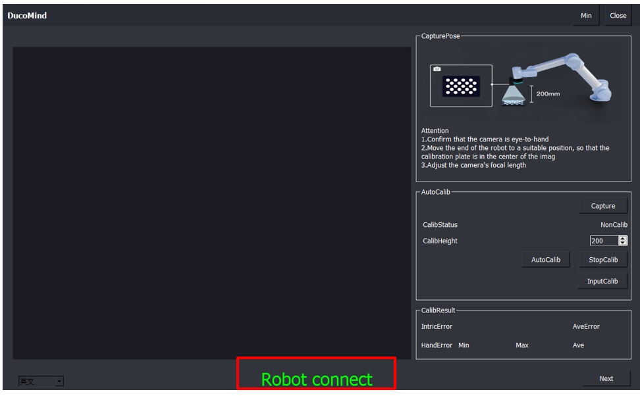
Task: Open the InputCalib option
Action: [x=602, y=282]
